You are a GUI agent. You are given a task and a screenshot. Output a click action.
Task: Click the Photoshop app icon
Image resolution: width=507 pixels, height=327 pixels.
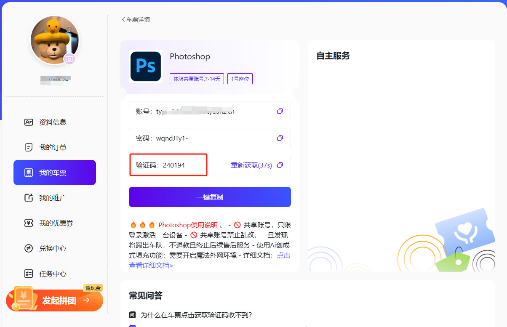[146, 66]
